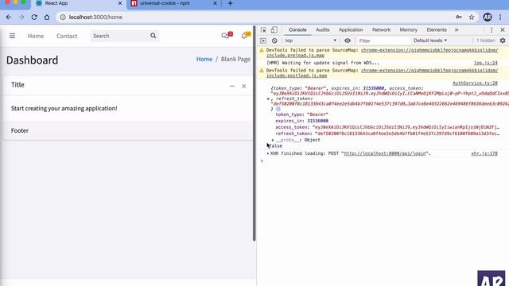
Task: Click the search magnifier icon
Action: click(153, 36)
